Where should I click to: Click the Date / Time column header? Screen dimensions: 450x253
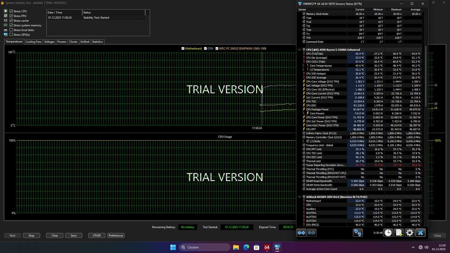[x=64, y=13]
